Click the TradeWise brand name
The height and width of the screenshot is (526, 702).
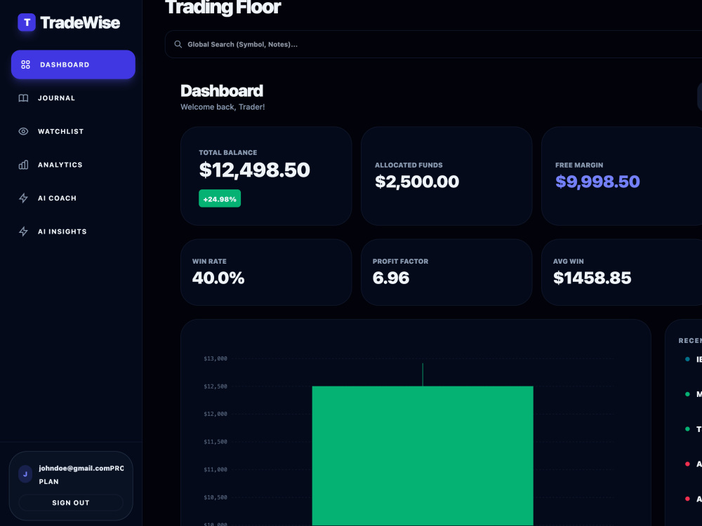(x=80, y=23)
